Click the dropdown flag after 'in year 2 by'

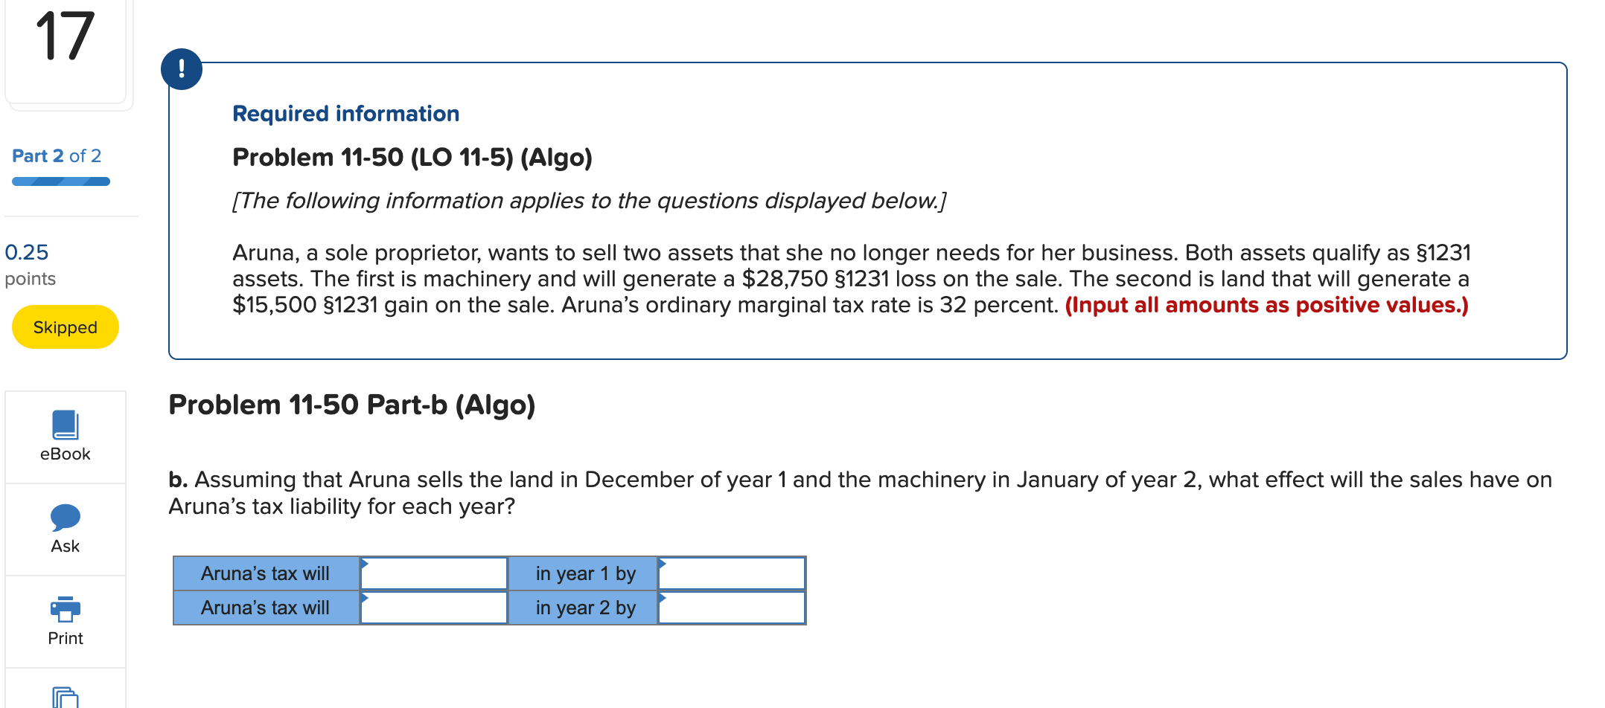[x=661, y=599]
